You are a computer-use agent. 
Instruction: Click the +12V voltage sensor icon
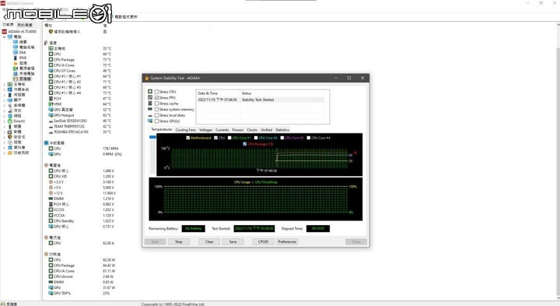51,193
